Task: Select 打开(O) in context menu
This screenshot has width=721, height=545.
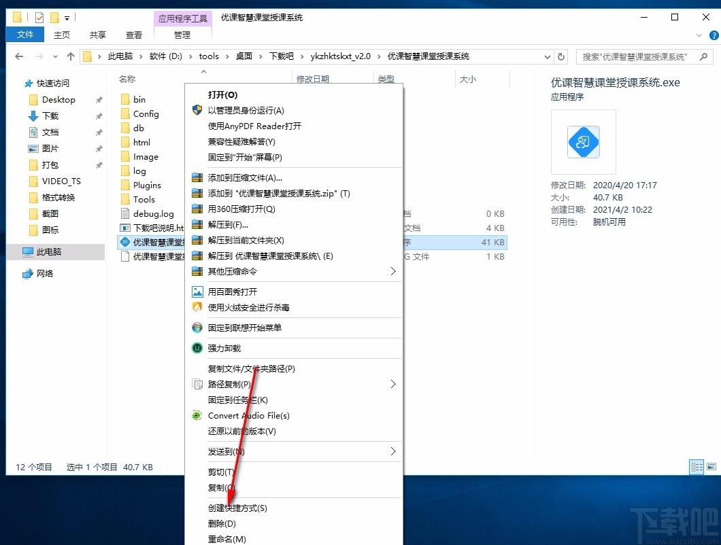Action: (222, 94)
